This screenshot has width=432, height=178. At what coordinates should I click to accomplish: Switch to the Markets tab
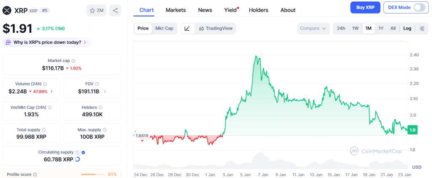click(175, 10)
